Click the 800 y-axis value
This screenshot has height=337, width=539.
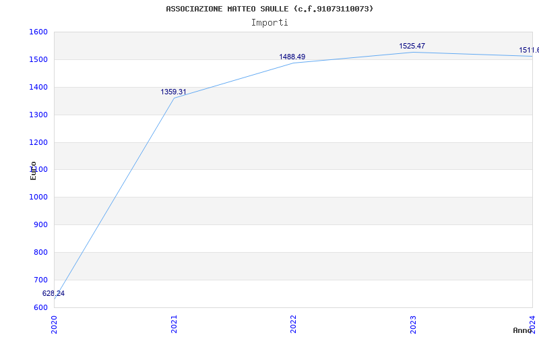coord(40,252)
